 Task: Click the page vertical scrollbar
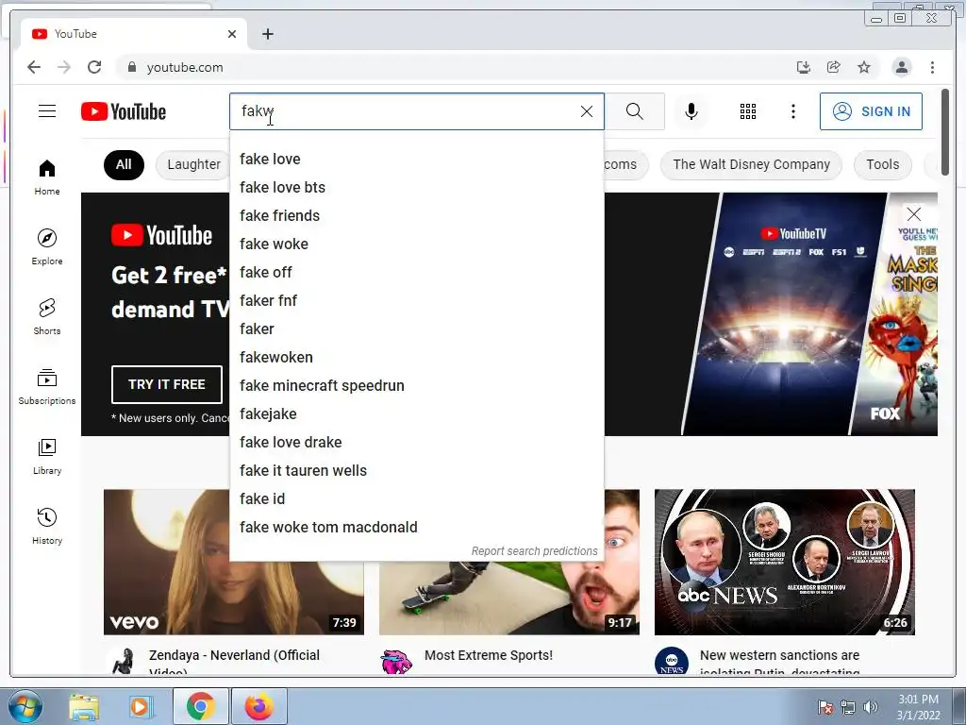(944, 132)
